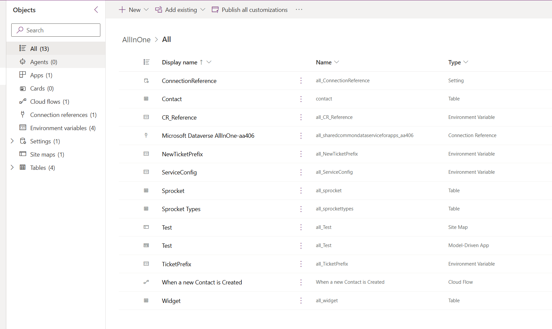Select the Cards icon in sidebar
The height and width of the screenshot is (329, 552).
click(22, 88)
